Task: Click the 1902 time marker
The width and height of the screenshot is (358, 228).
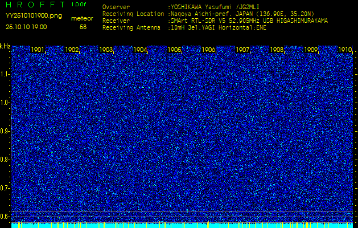Action: pos(72,50)
